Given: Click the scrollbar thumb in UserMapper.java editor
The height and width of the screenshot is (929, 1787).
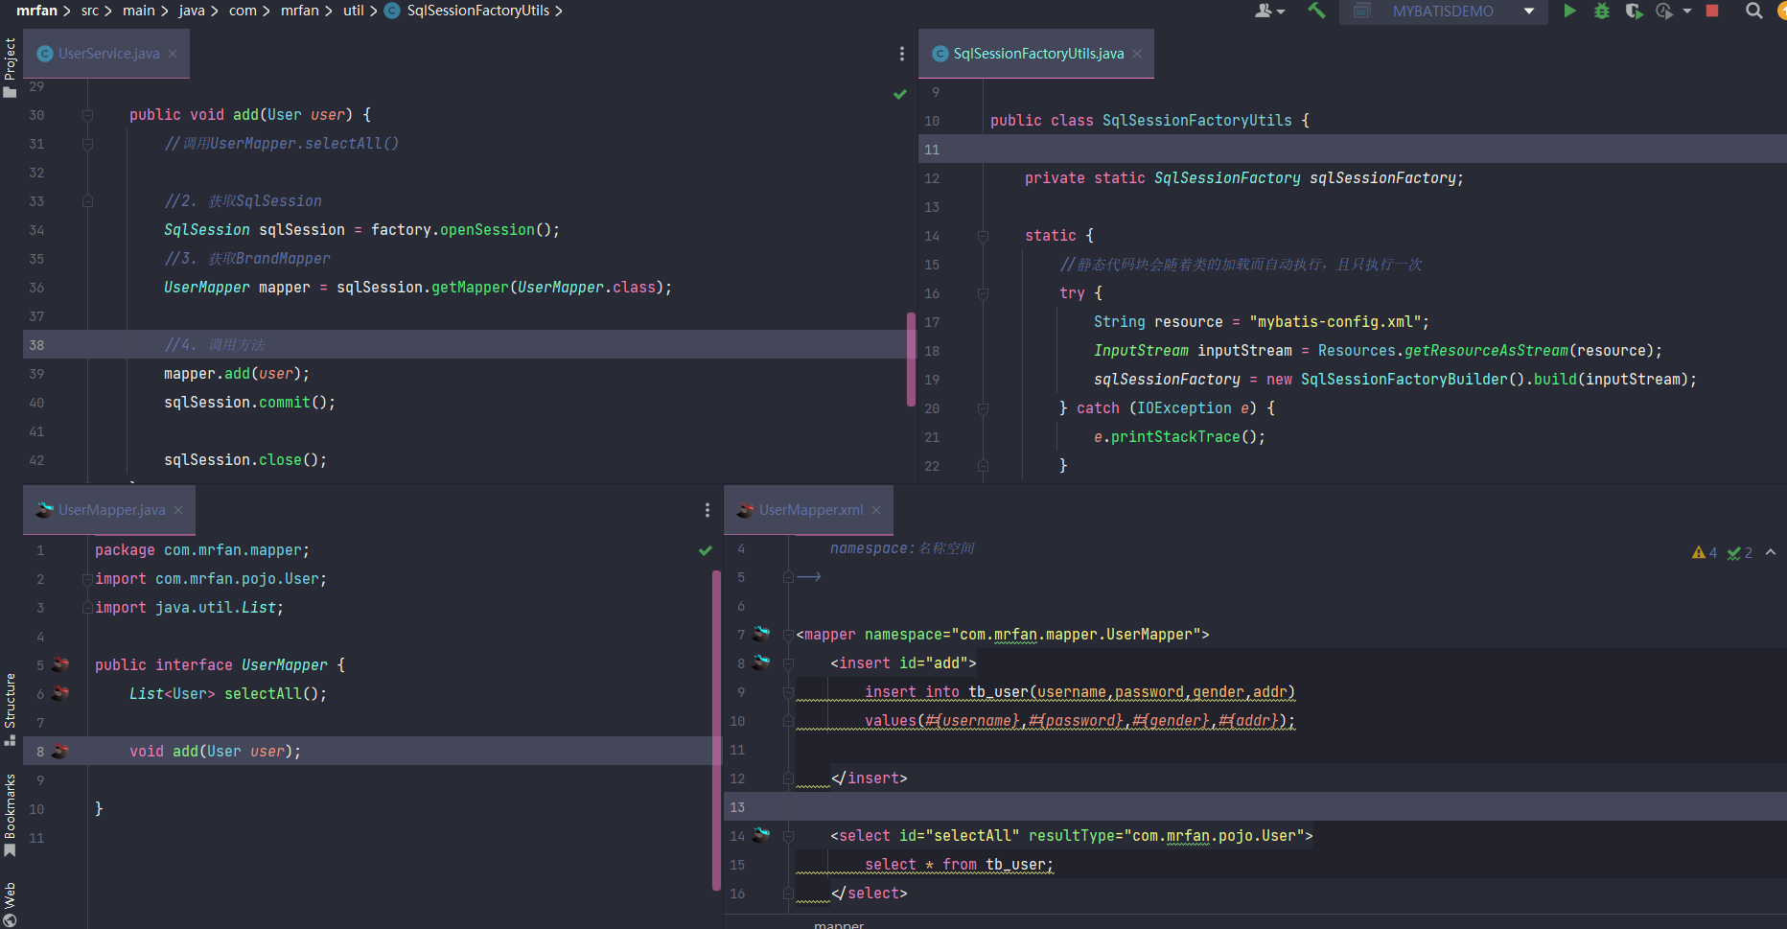Looking at the screenshot, I should (x=716, y=731).
